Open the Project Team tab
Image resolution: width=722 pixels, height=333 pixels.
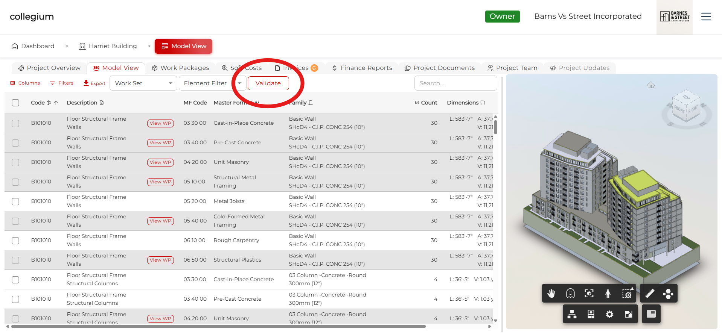pyautogui.click(x=512, y=68)
